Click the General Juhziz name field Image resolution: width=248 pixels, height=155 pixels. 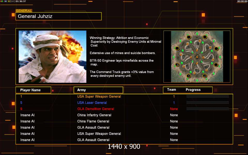(59, 16)
